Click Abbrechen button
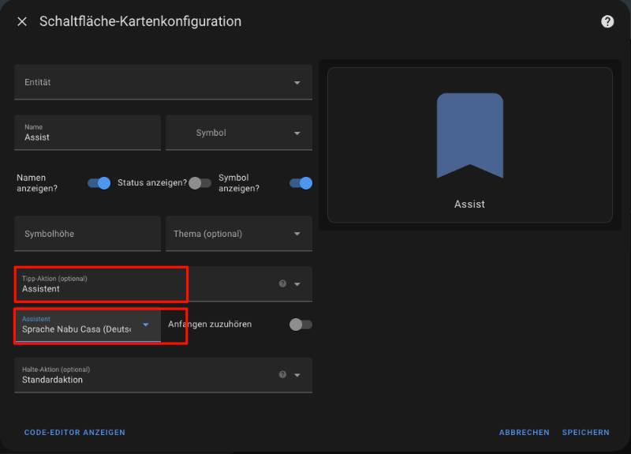This screenshot has height=454, width=631. coord(524,432)
